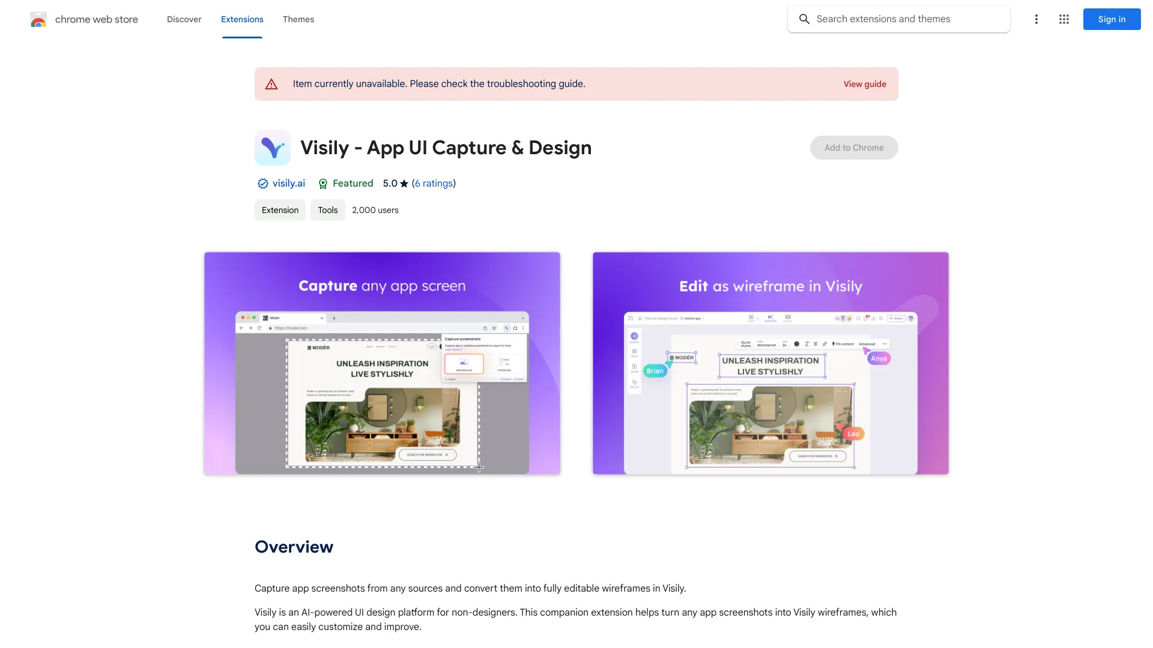
Task: Select the Extensions tab
Action: tap(241, 19)
